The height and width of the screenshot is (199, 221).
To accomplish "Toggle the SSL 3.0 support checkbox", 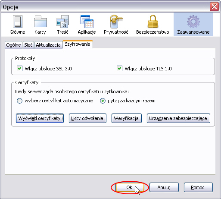I will 19,69.
